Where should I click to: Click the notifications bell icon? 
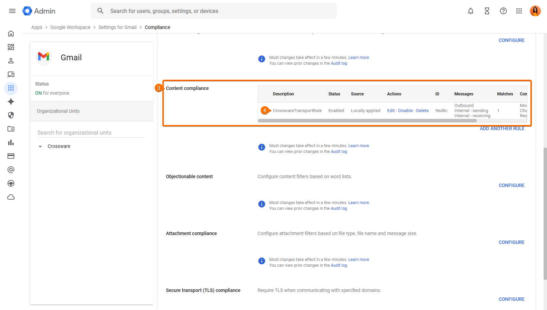pyautogui.click(x=471, y=11)
